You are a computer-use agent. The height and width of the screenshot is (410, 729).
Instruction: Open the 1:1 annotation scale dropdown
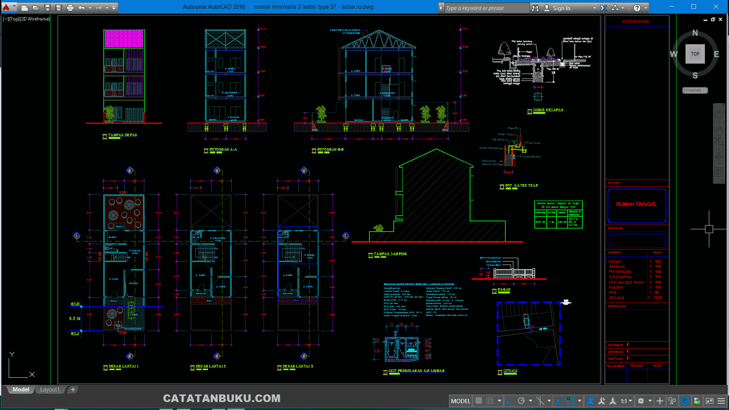[626, 401]
